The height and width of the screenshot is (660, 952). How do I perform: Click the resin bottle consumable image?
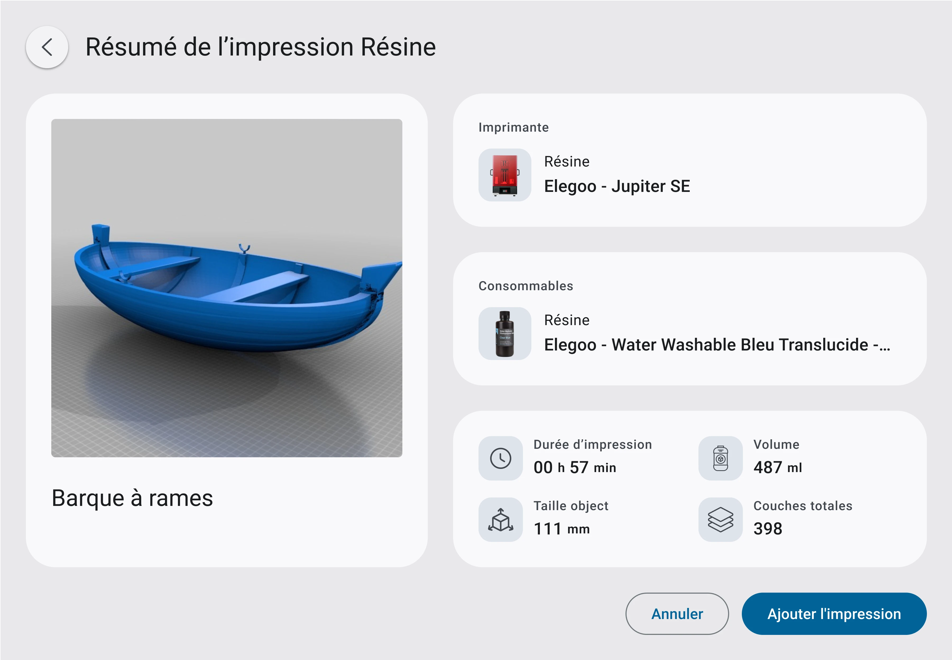(x=504, y=333)
